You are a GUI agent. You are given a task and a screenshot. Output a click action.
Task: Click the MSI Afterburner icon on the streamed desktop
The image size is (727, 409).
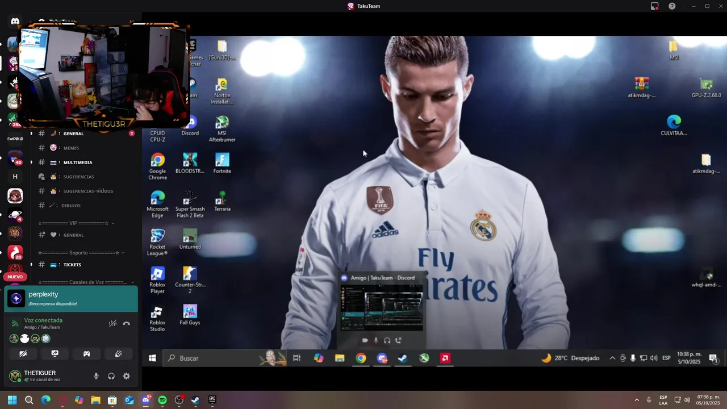click(x=222, y=129)
